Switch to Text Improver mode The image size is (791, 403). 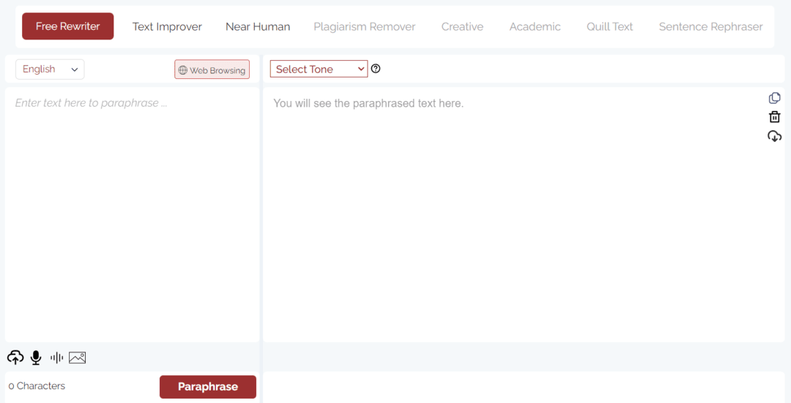[x=167, y=27]
